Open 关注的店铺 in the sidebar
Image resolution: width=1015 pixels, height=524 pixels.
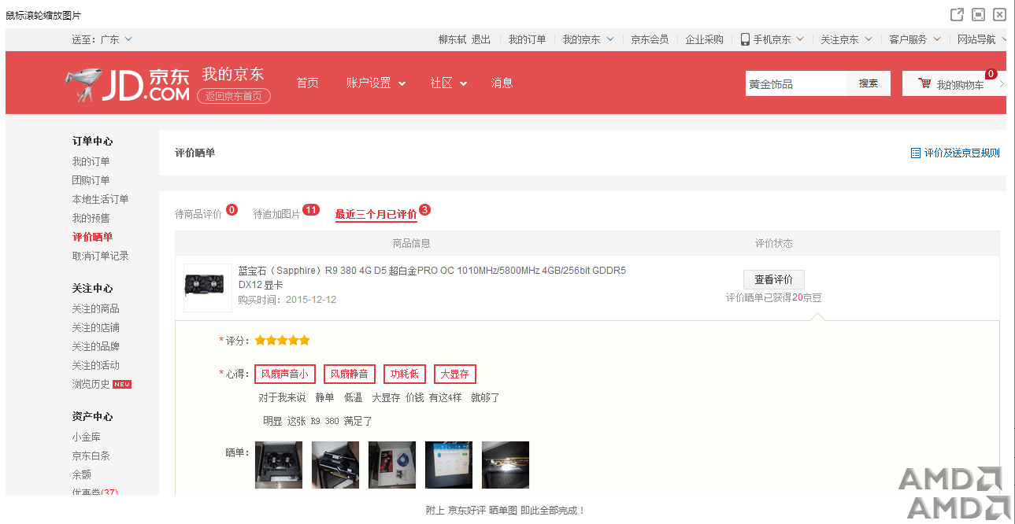click(x=96, y=327)
